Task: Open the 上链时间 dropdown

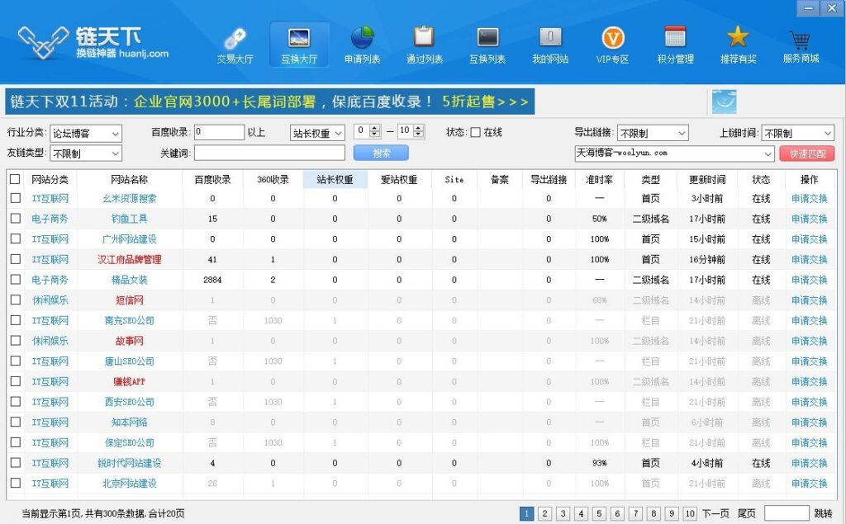Action: [798, 133]
